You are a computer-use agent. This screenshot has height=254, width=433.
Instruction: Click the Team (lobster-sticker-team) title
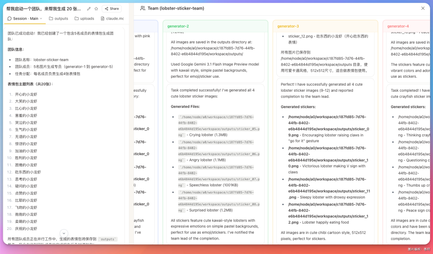click(176, 8)
